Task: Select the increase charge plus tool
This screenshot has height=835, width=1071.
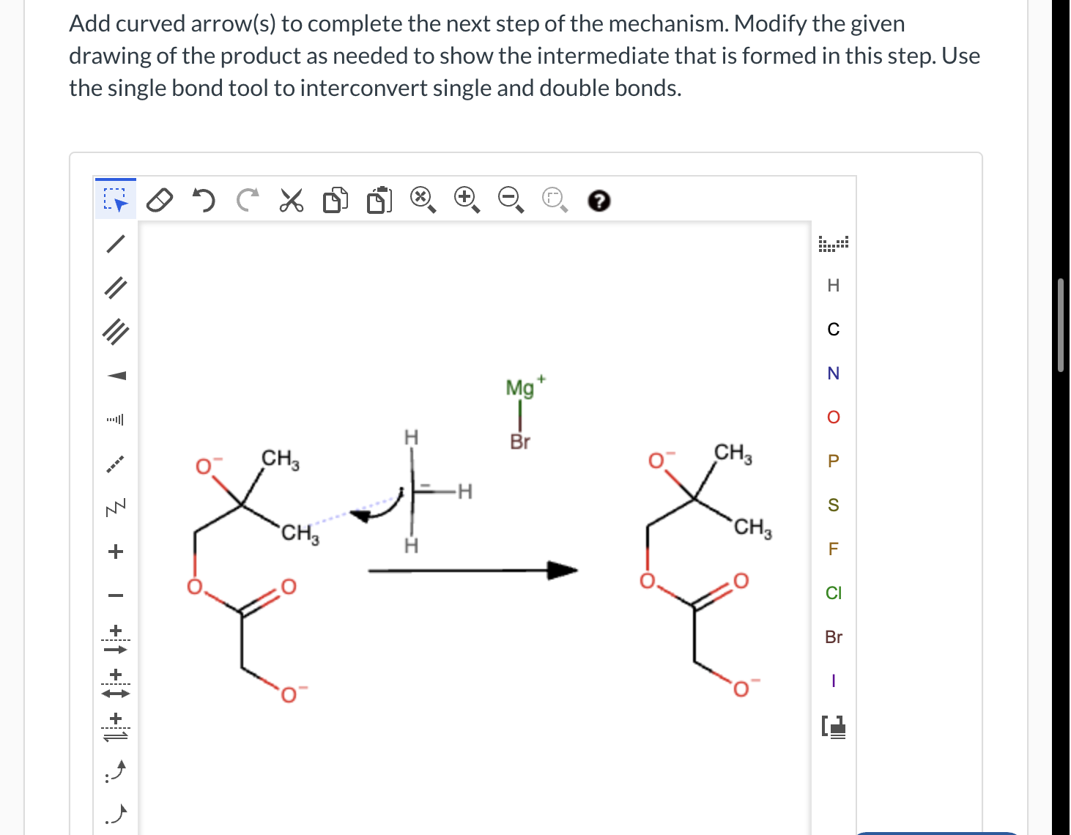Action: click(116, 551)
